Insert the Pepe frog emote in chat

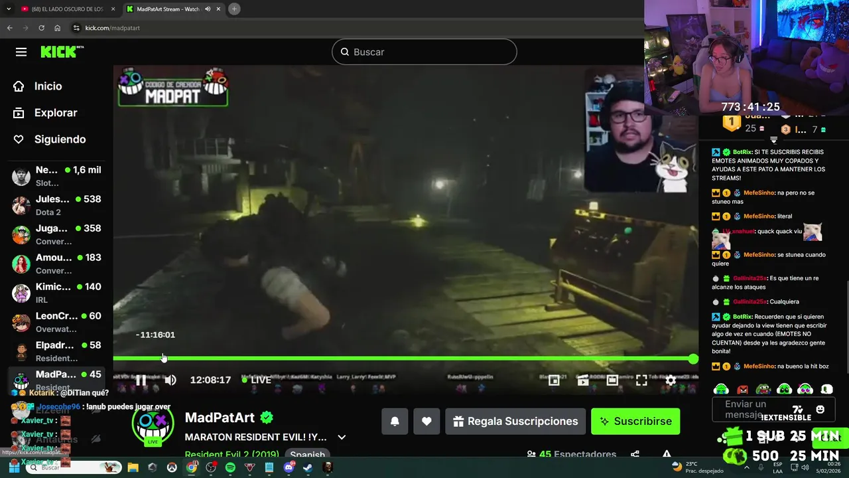[x=763, y=390]
